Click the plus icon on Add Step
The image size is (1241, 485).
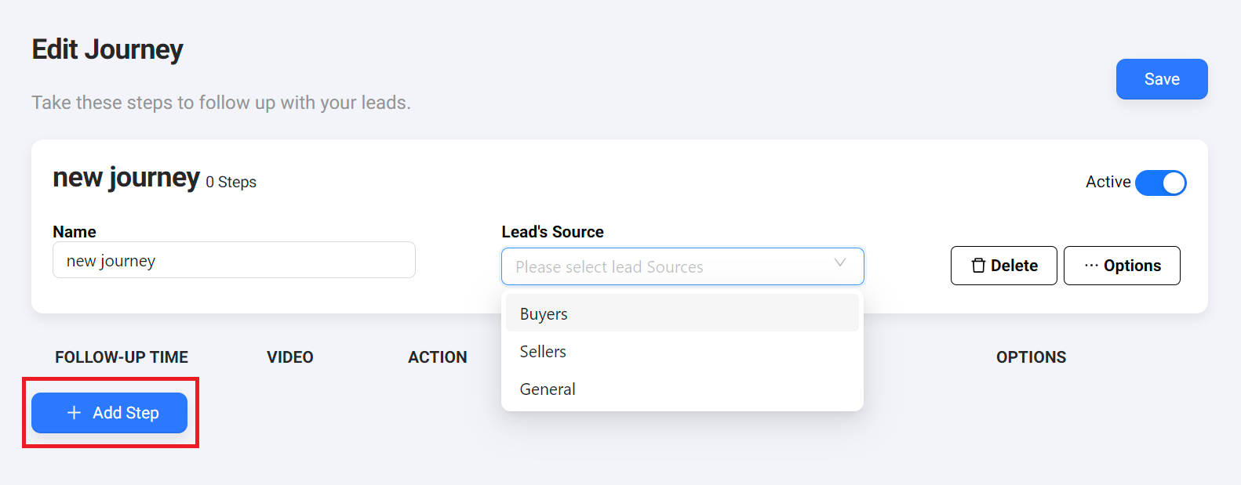(75, 413)
